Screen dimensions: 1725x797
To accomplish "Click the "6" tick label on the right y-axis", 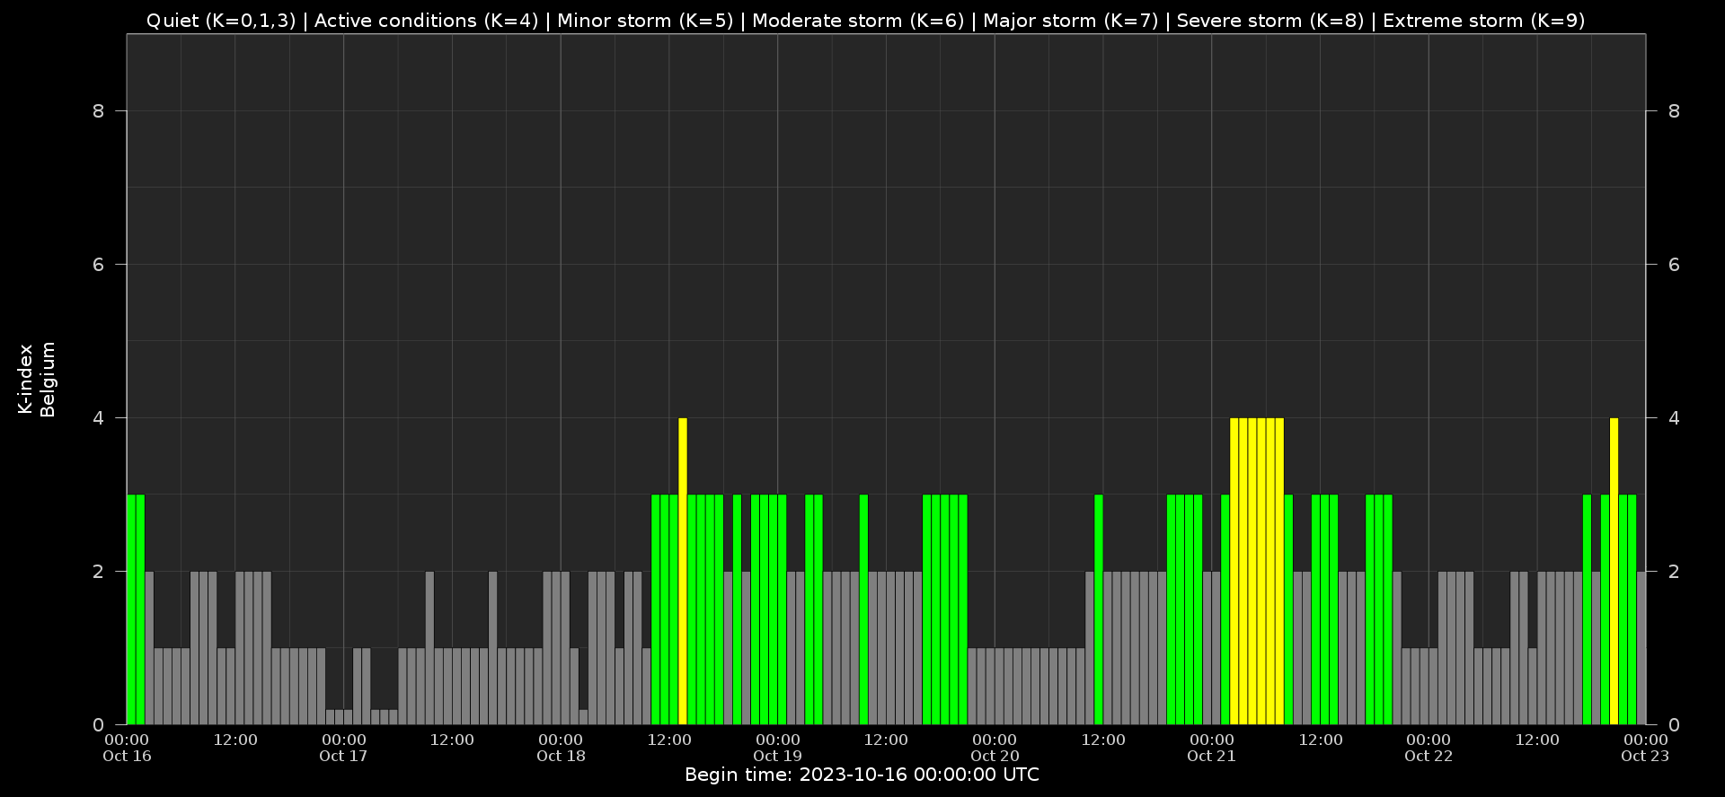I will pyautogui.click(x=1673, y=265).
